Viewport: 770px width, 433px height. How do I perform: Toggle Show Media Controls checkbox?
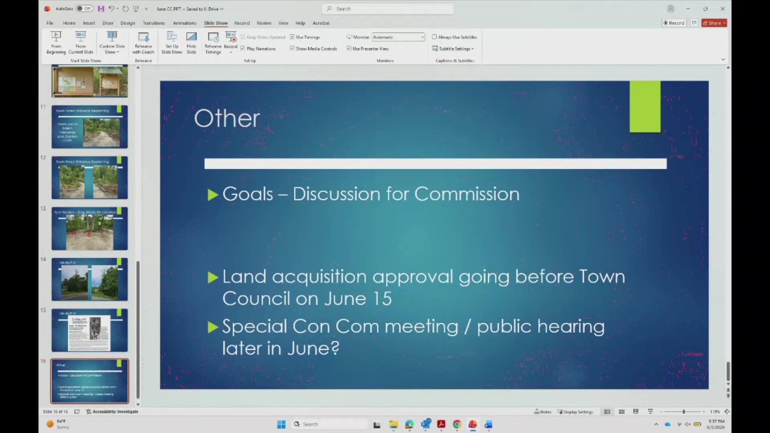(x=292, y=49)
